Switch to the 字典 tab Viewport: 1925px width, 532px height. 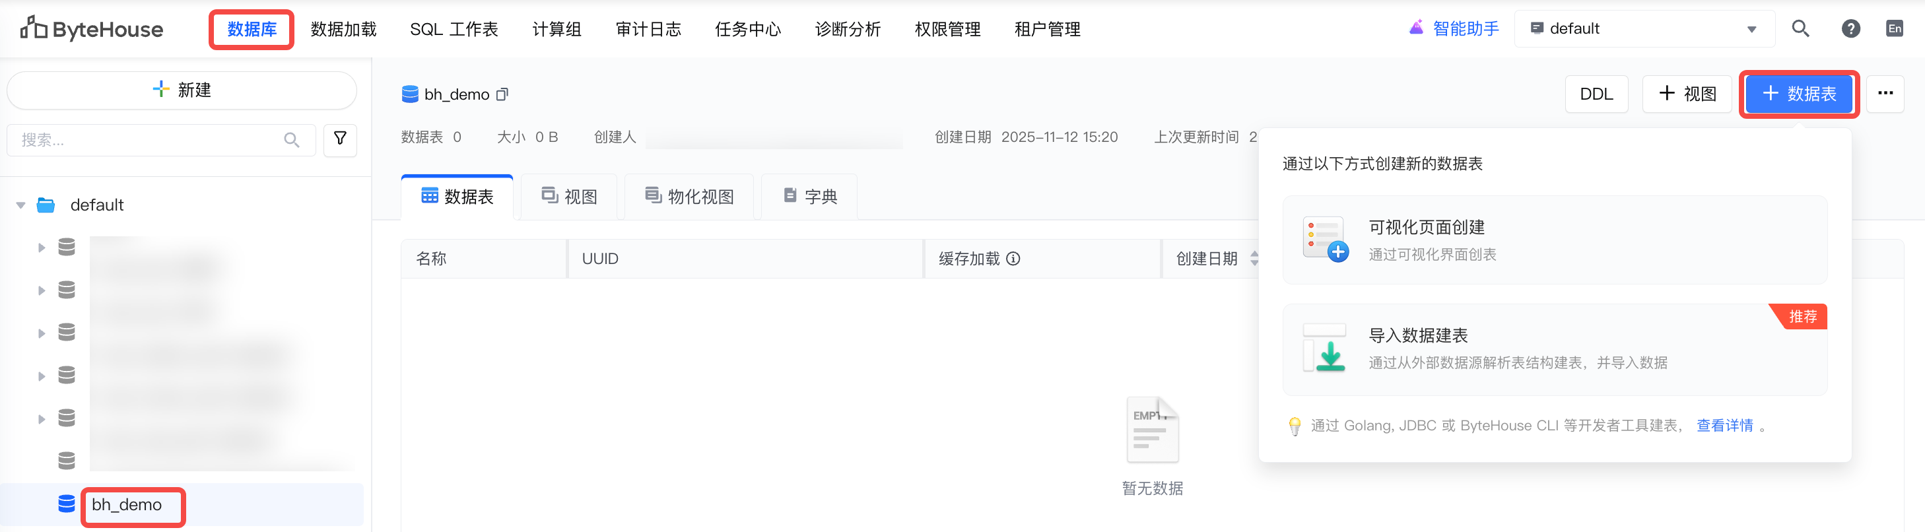809,197
